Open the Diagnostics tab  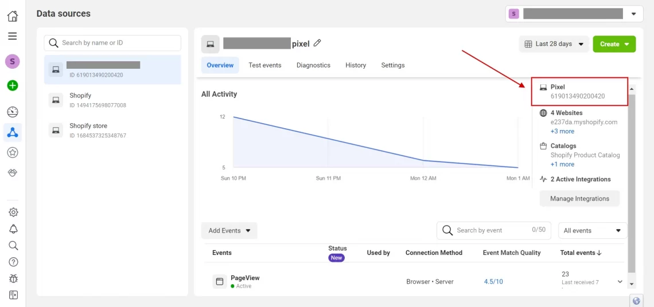coord(313,65)
